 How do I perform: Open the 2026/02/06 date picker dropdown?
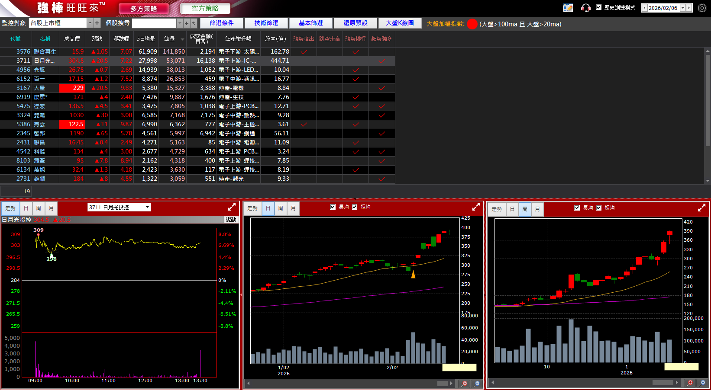coord(683,8)
